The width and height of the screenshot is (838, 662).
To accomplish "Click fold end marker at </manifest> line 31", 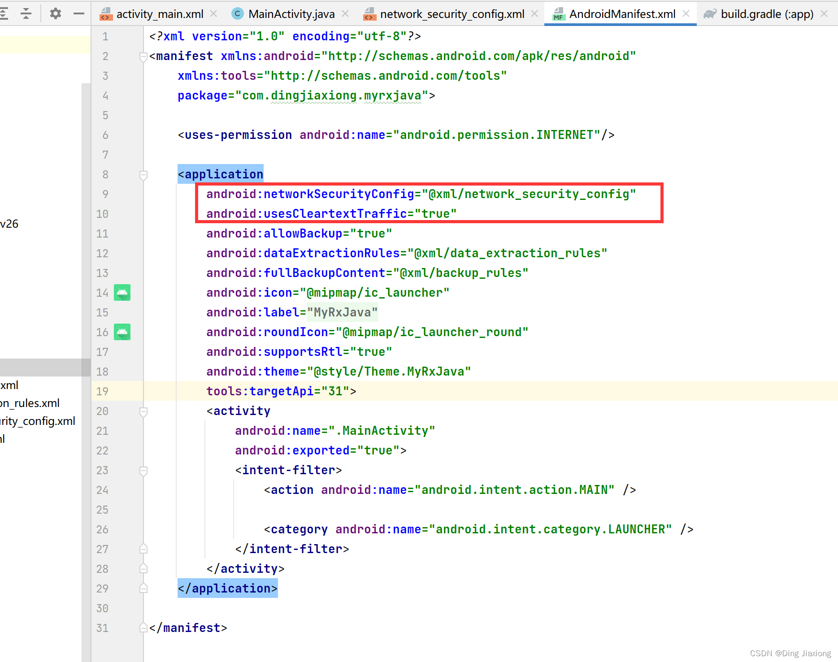I will [x=143, y=627].
